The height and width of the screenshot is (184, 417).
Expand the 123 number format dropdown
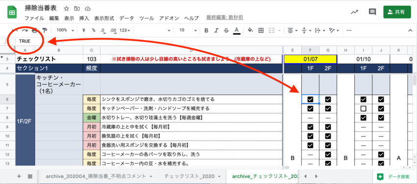[x=125, y=30]
